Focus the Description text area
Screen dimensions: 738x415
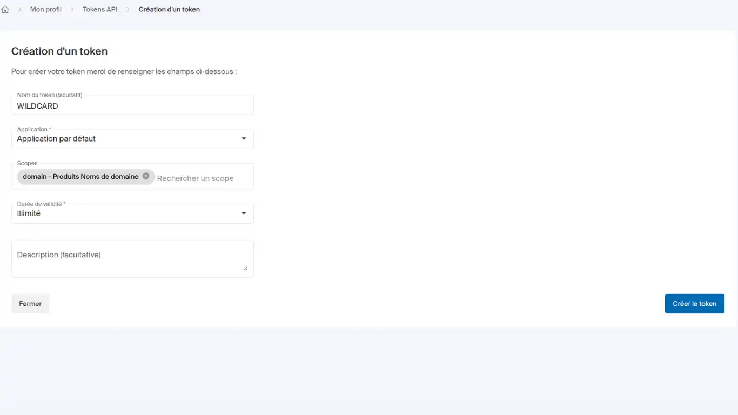pos(132,259)
